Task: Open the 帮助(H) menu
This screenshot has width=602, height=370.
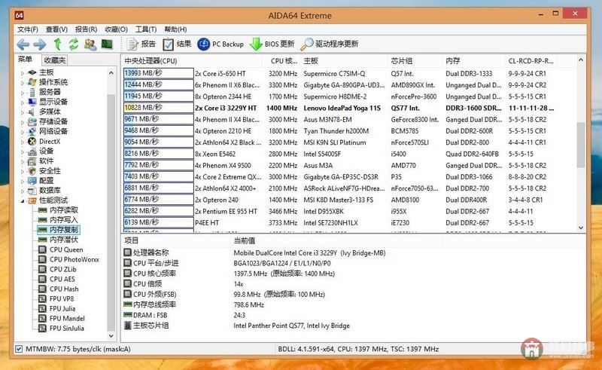Action: tap(175, 29)
